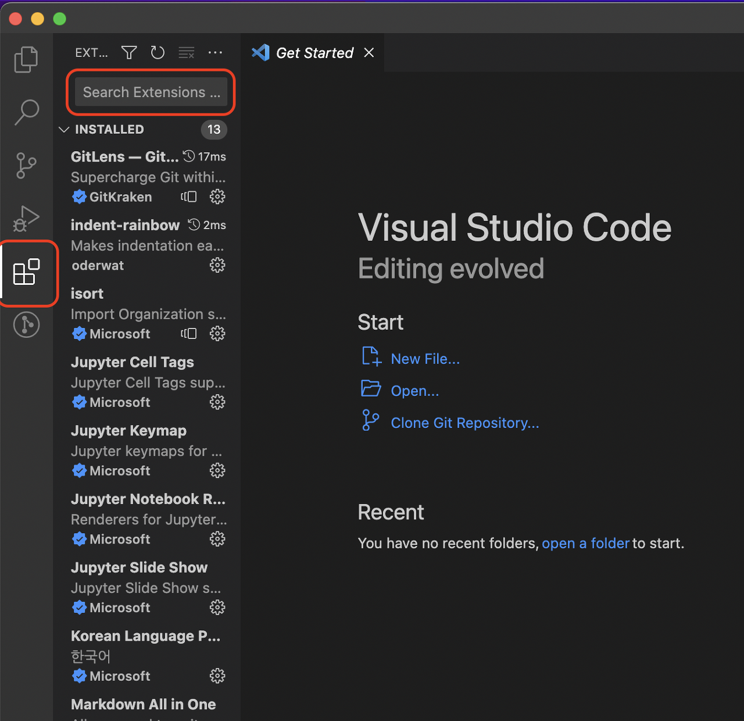
Task: Click Microsoft publisher under isort
Action: (x=120, y=333)
